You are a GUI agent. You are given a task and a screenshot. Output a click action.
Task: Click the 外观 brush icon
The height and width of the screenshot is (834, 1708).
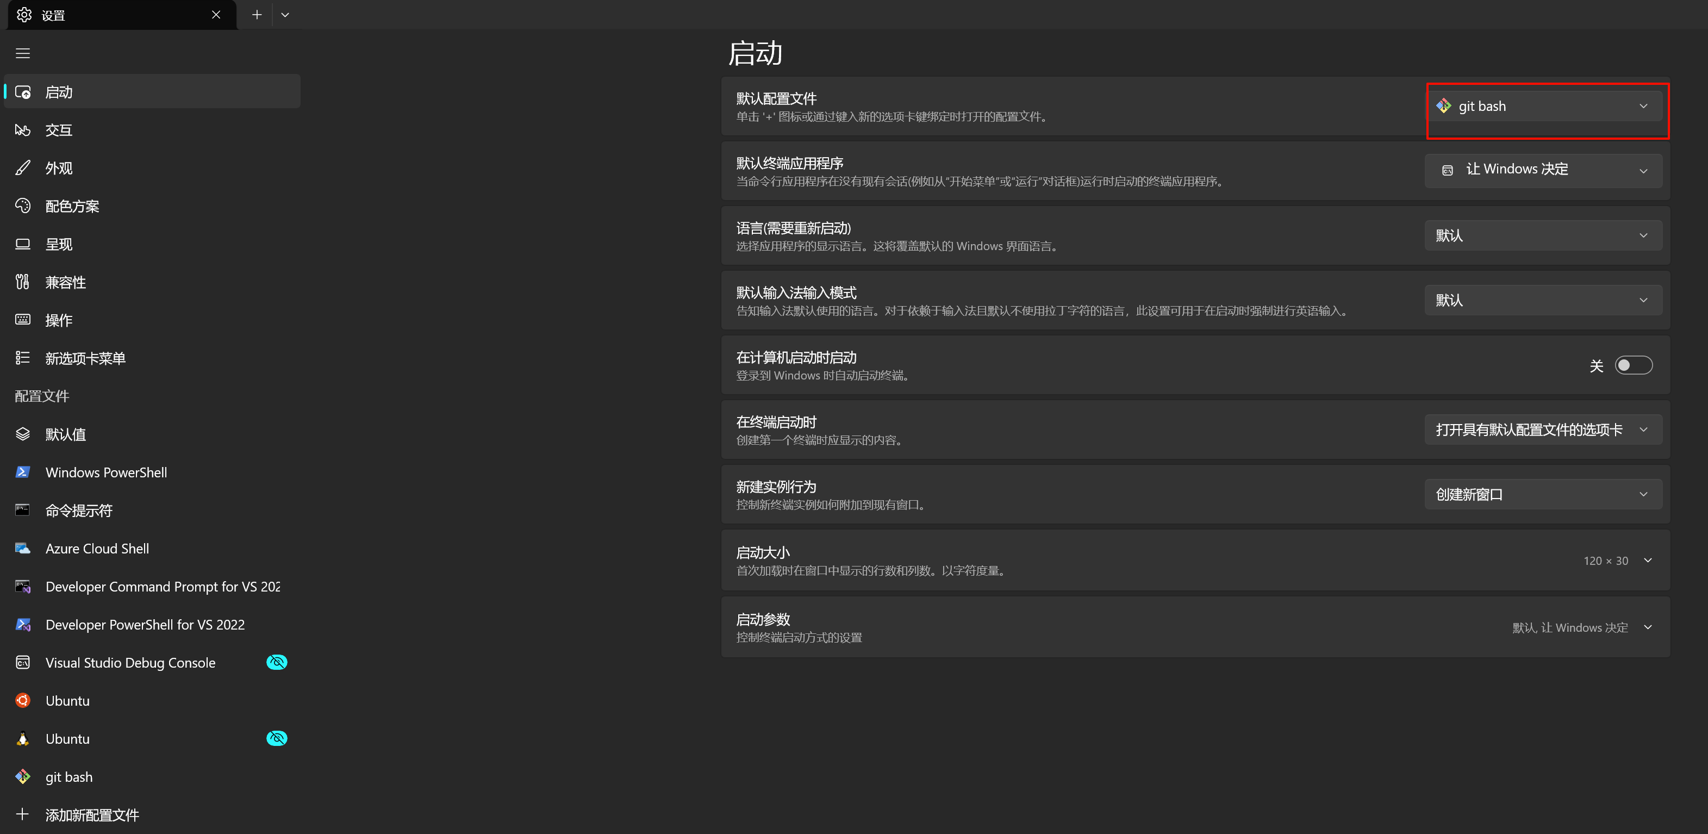tap(22, 169)
